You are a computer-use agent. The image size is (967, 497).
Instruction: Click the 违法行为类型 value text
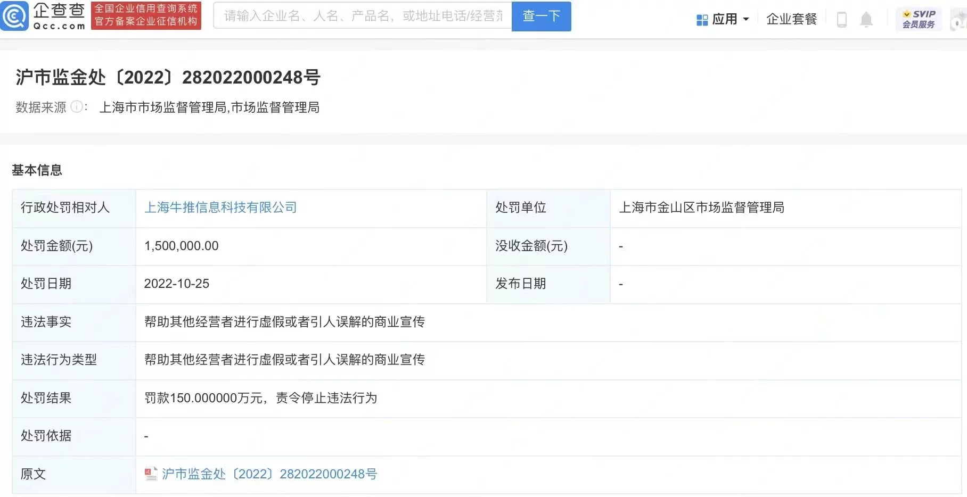[x=284, y=360]
